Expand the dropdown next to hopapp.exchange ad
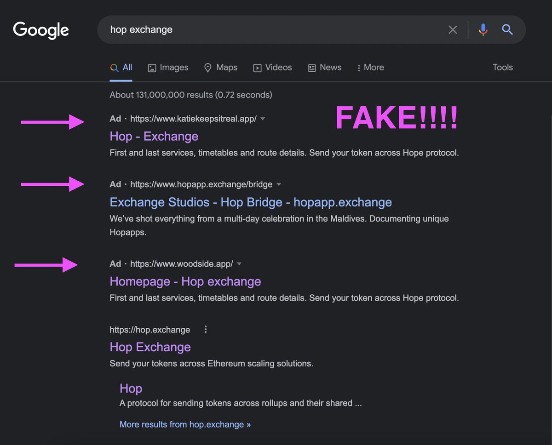552x445 pixels. pyautogui.click(x=279, y=184)
